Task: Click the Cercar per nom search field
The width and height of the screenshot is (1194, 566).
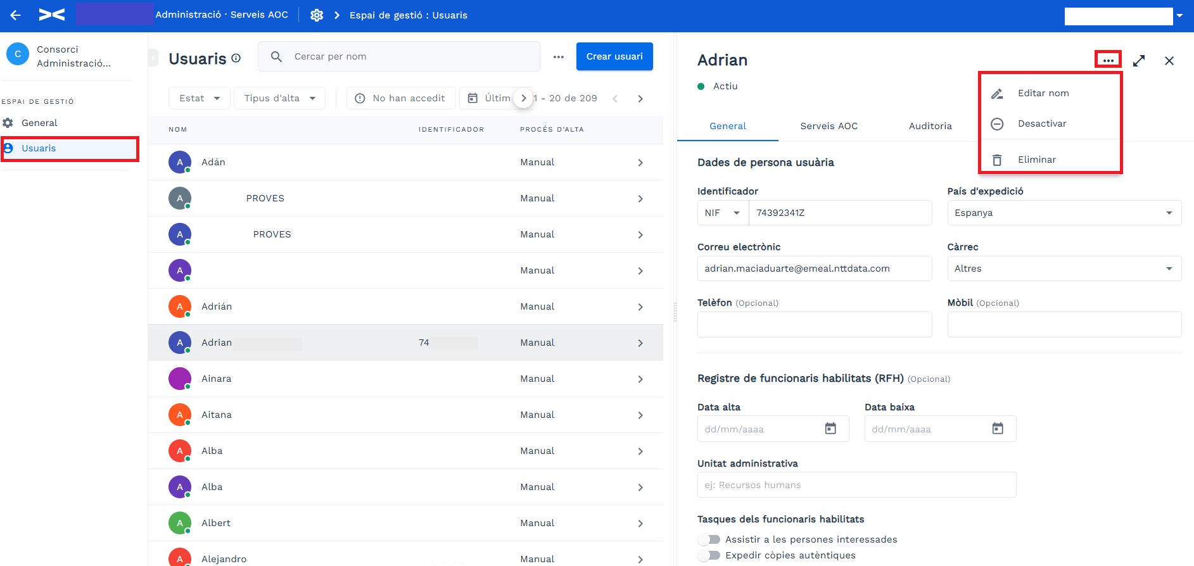Action: (399, 56)
